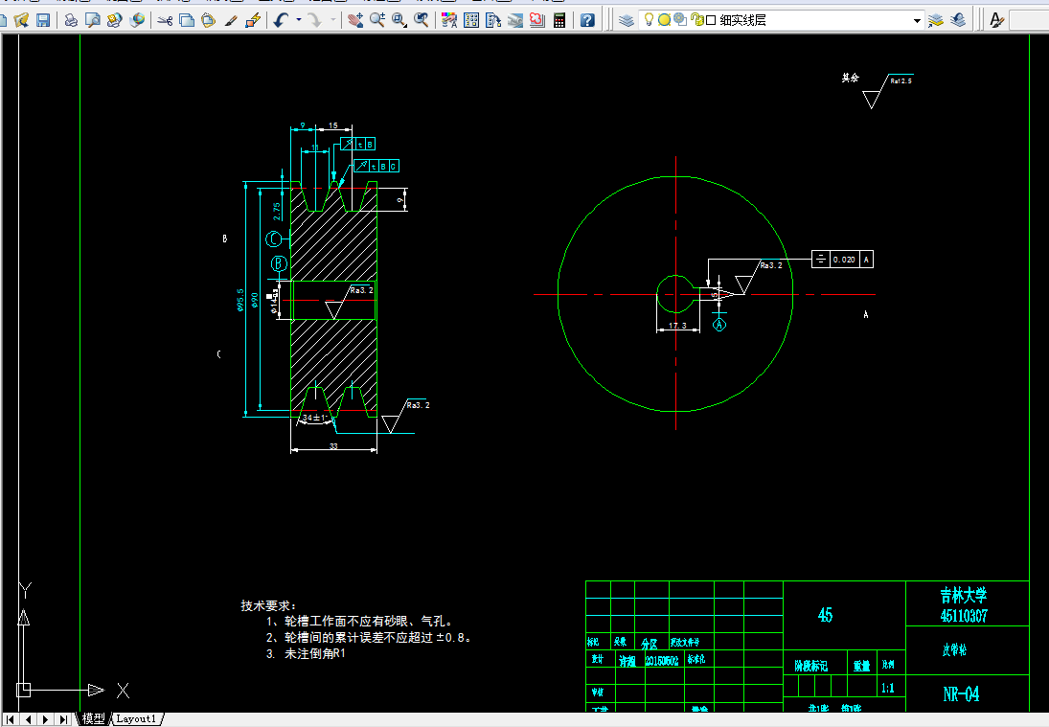Screen dimensions: 1049x727
Task: Toggle layer on/off lightbulb icon
Action: coord(649,19)
